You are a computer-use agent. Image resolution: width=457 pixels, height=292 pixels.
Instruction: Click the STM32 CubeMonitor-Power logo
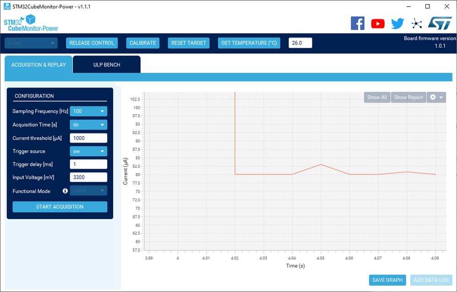coord(31,23)
